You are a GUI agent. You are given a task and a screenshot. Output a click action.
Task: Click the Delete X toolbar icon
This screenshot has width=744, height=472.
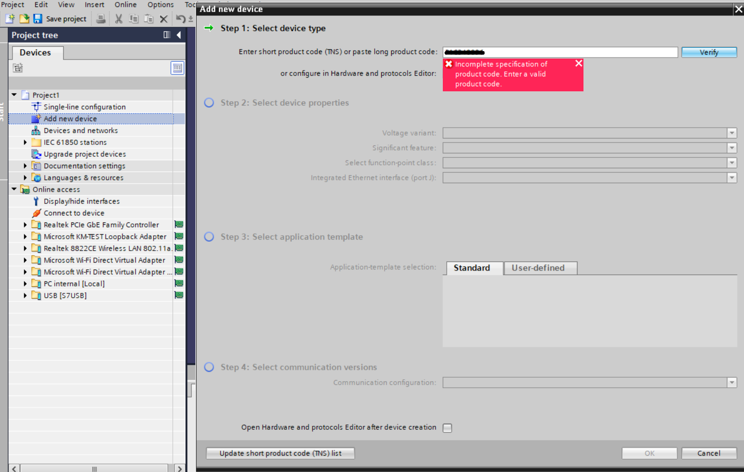pos(164,19)
